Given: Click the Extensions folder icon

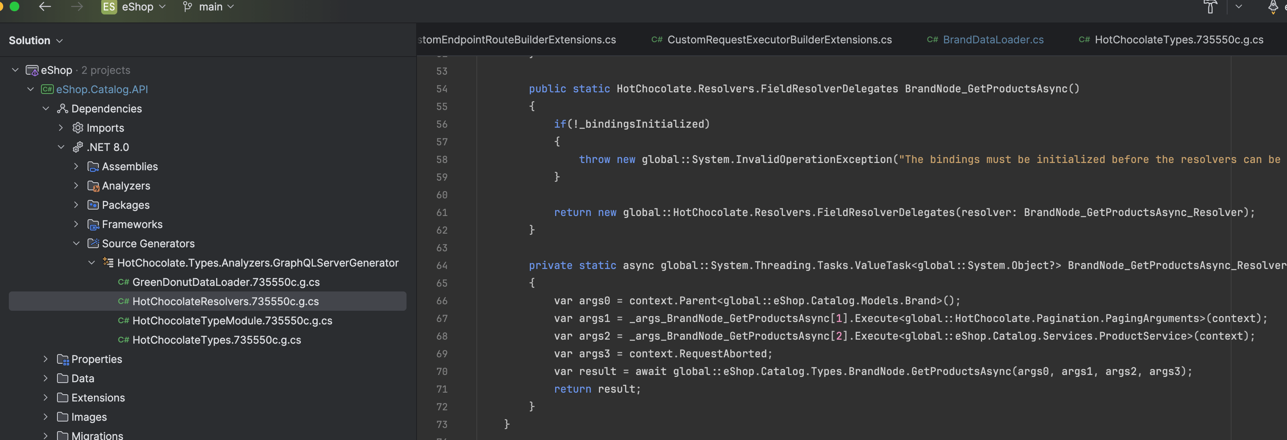Looking at the screenshot, I should click(62, 397).
